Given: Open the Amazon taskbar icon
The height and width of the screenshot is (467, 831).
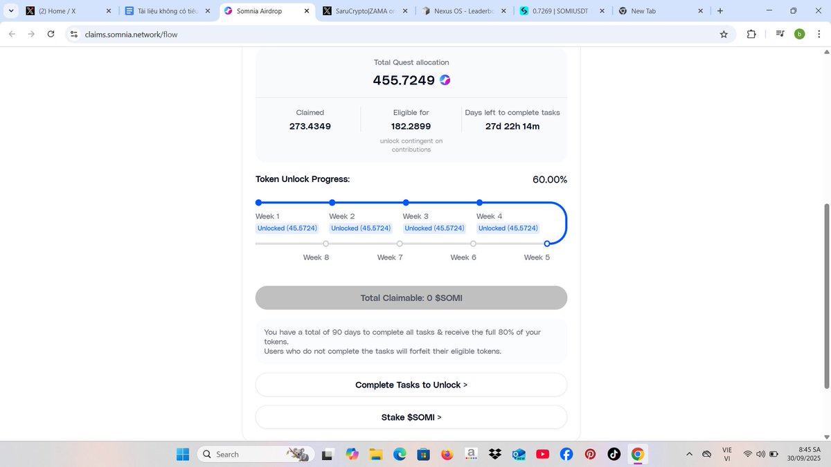Looking at the screenshot, I should click(x=471, y=454).
